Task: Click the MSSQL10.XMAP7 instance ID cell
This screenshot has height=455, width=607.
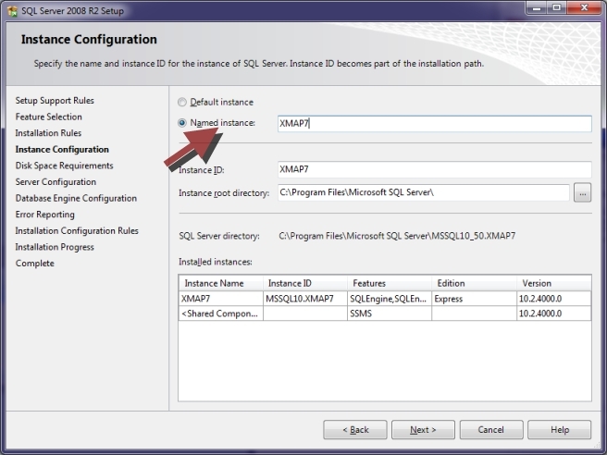Action: tap(305, 299)
